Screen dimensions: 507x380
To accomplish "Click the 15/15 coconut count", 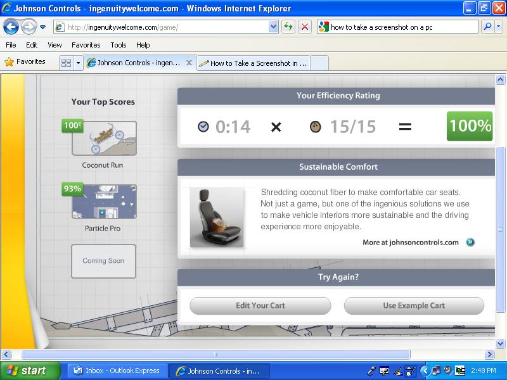I will point(353,127).
